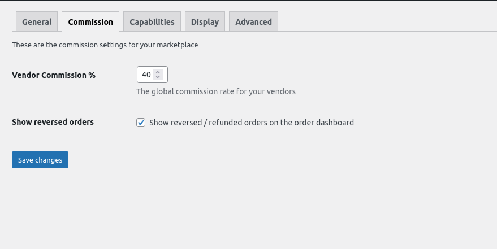Focus the Vendor Commission % number field
497x249 pixels.
pyautogui.click(x=152, y=75)
